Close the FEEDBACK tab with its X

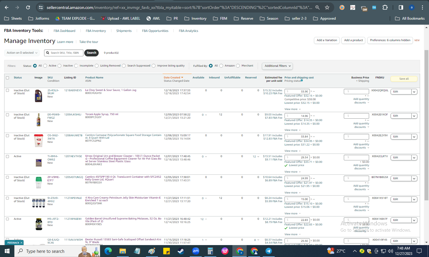point(21,243)
